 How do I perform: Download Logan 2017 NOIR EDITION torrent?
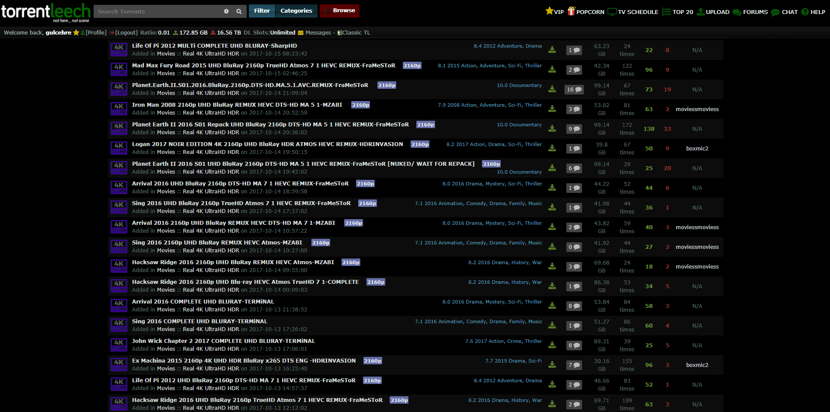(x=552, y=148)
